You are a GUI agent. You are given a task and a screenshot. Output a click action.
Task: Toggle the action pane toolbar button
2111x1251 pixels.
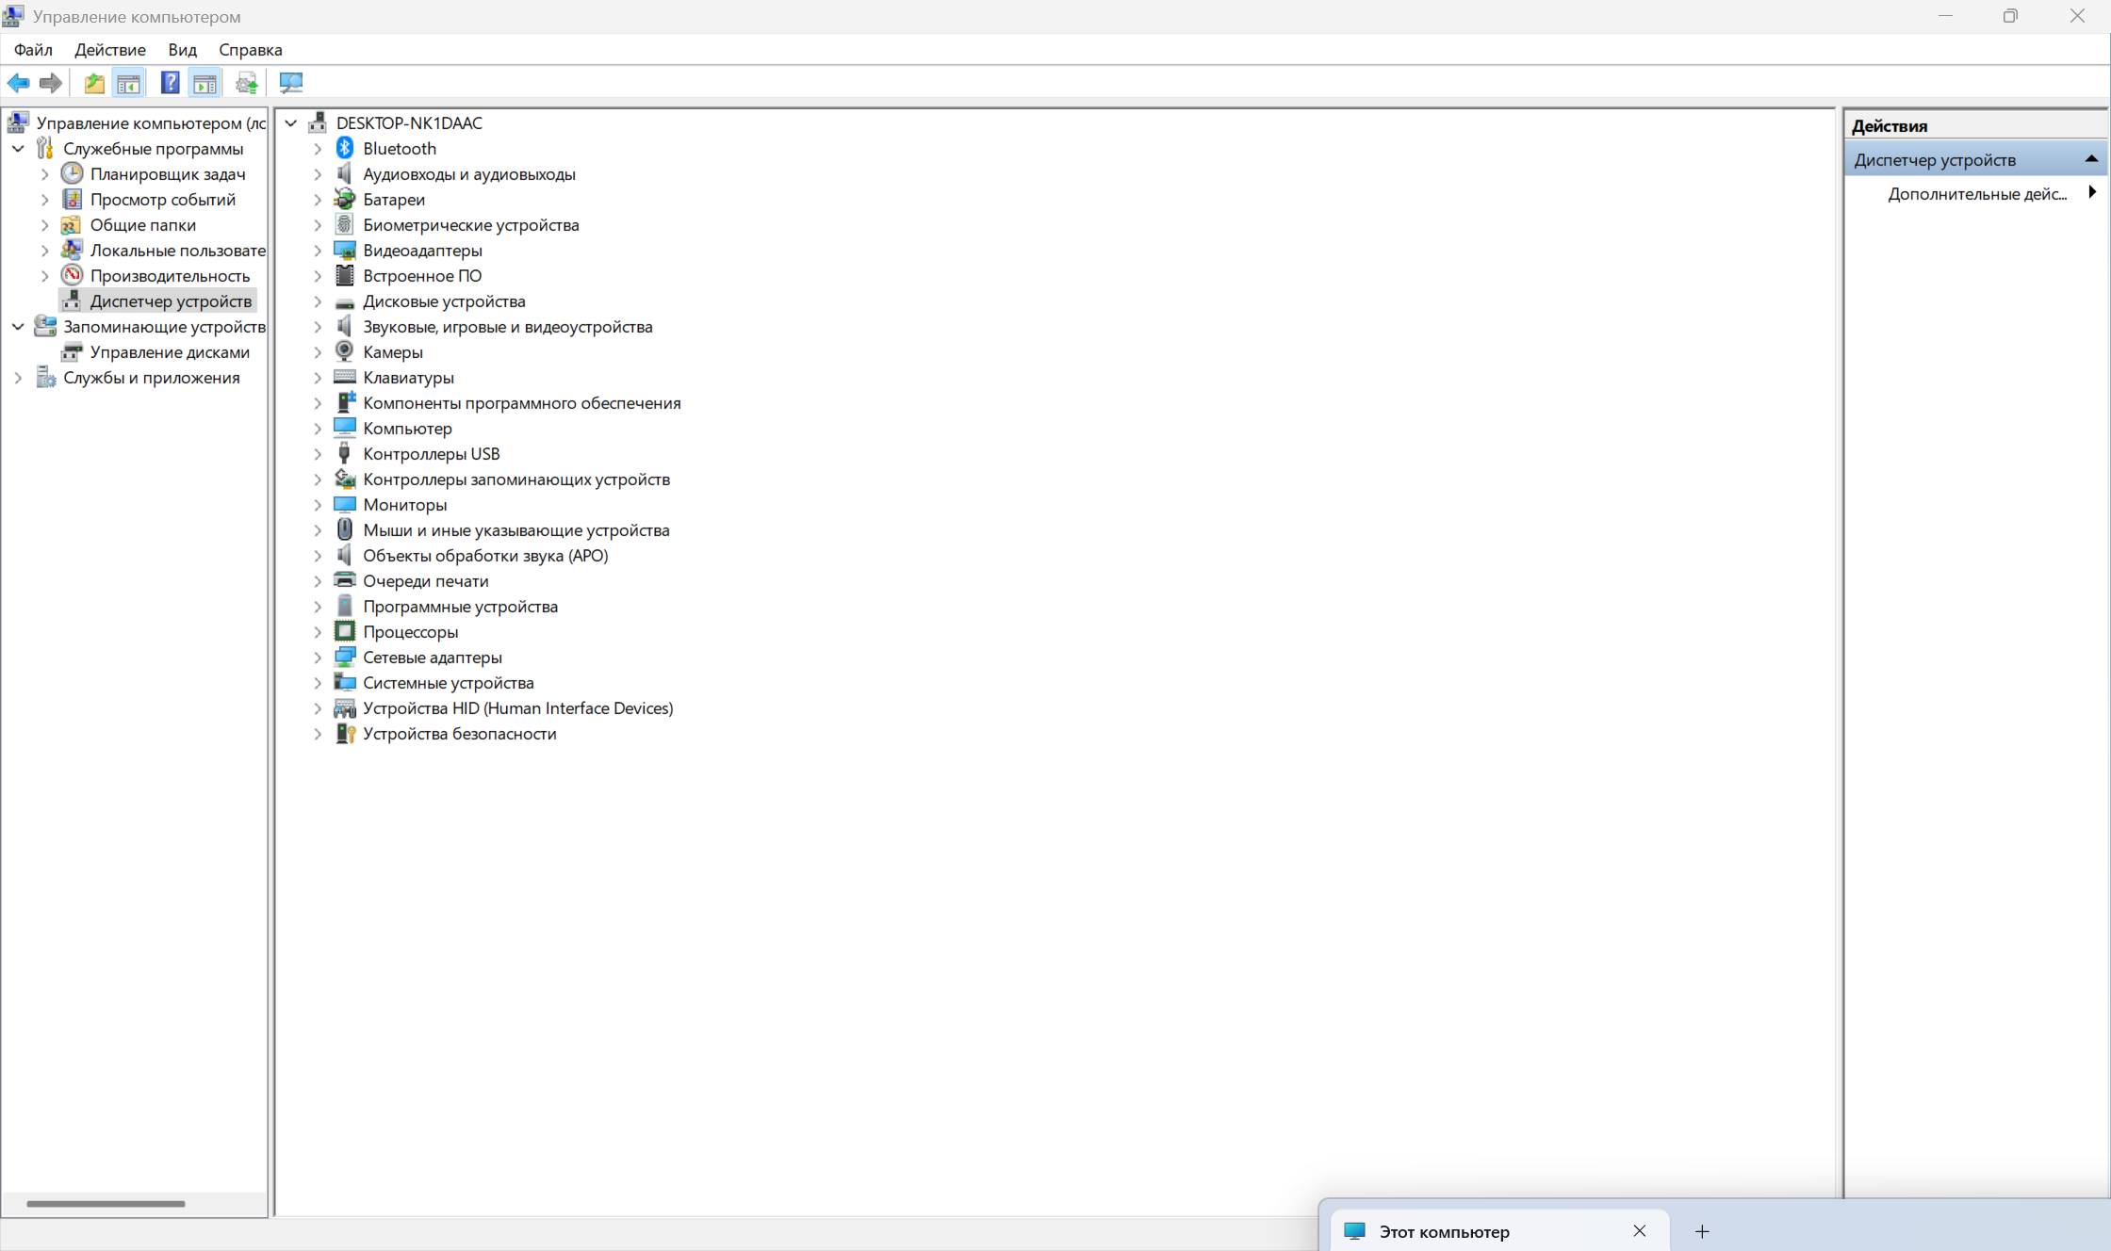[205, 83]
